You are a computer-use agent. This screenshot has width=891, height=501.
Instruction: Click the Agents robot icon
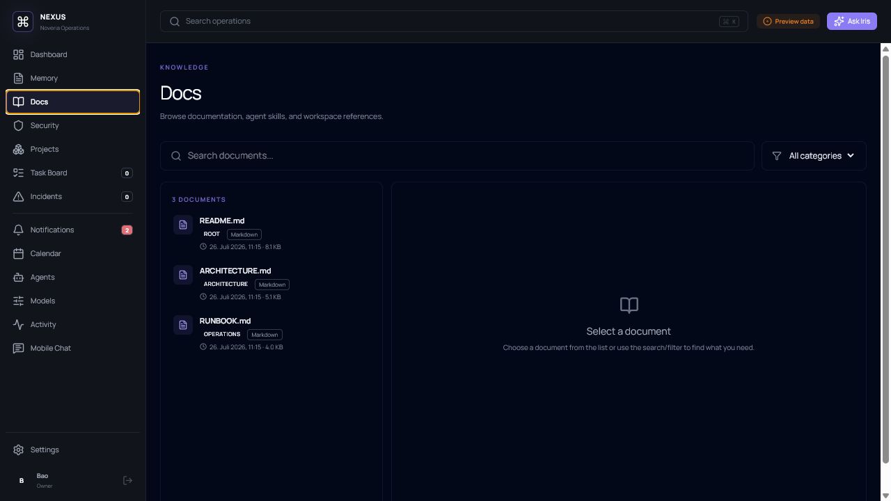pyautogui.click(x=19, y=277)
